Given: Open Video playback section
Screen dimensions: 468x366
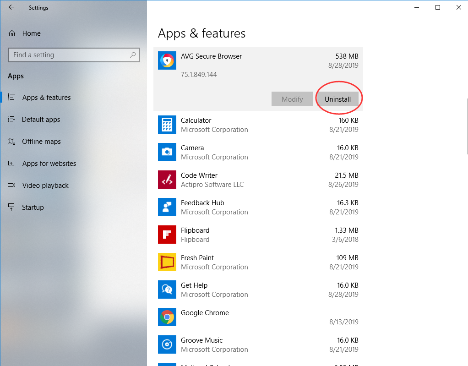Looking at the screenshot, I should tap(45, 186).
